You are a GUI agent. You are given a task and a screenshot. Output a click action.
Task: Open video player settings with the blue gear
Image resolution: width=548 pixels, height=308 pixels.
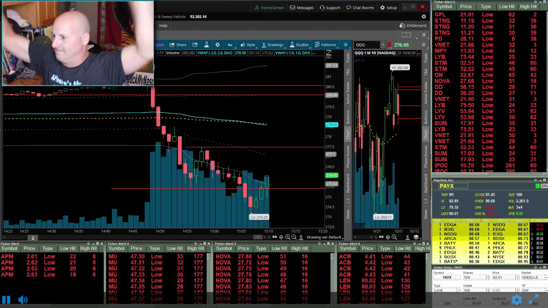point(517,300)
